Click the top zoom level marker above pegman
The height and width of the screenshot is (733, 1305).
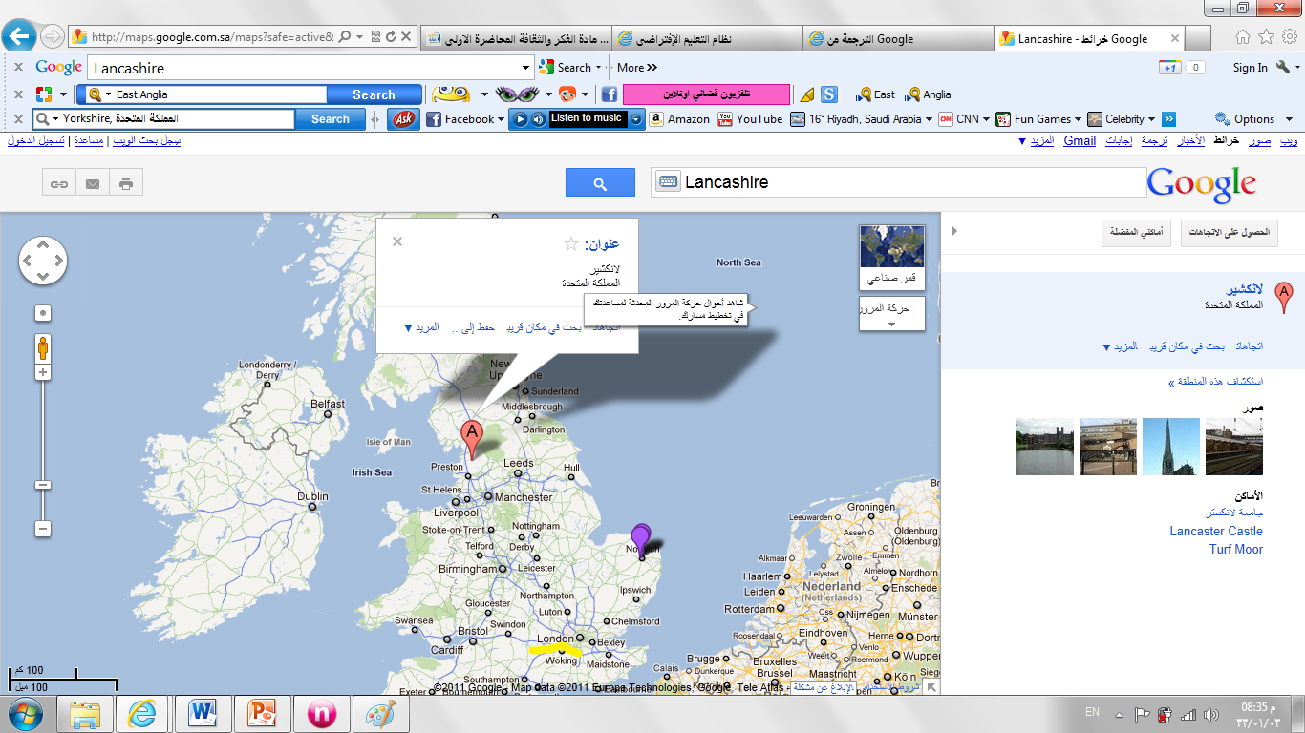pos(43,313)
